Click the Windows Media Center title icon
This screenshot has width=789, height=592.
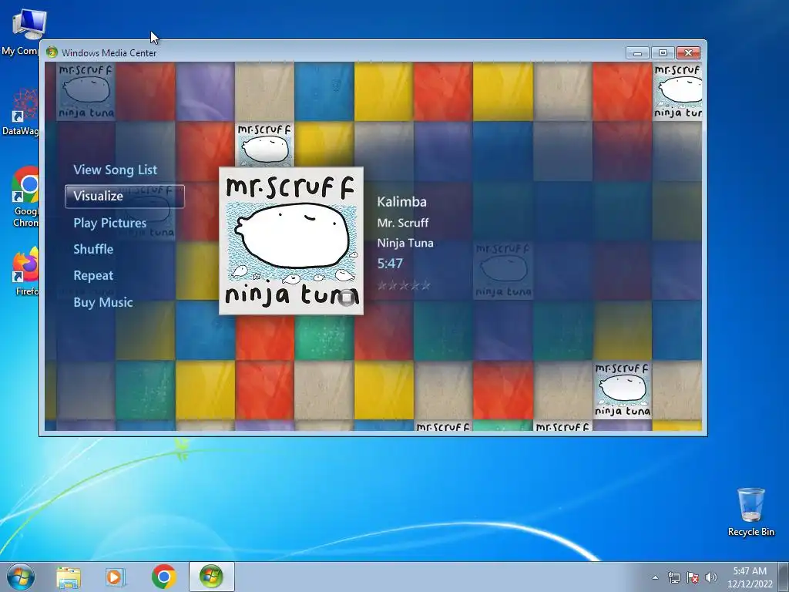click(x=52, y=52)
